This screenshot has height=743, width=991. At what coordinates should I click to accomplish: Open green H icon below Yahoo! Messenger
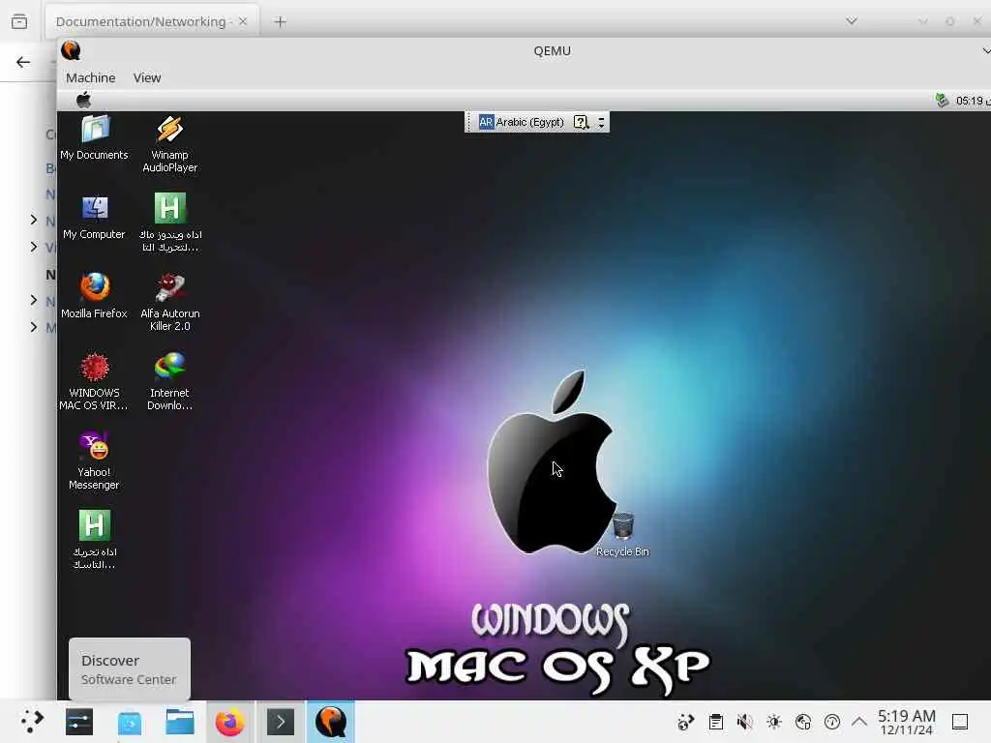click(94, 540)
